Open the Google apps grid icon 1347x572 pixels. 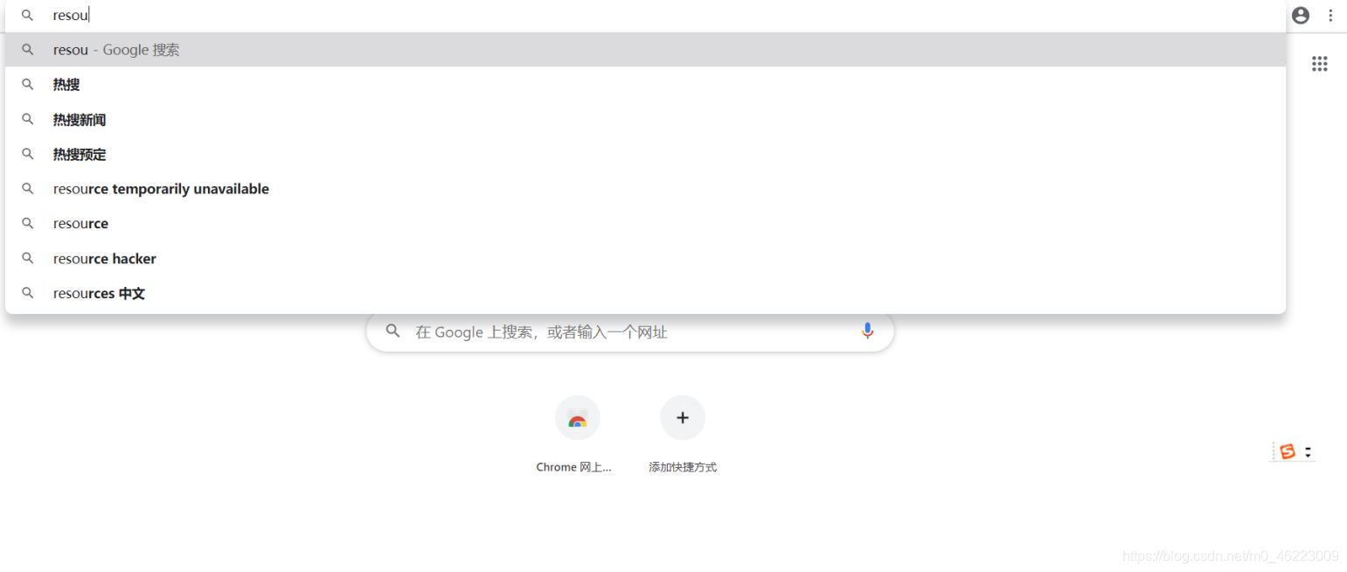click(x=1320, y=64)
